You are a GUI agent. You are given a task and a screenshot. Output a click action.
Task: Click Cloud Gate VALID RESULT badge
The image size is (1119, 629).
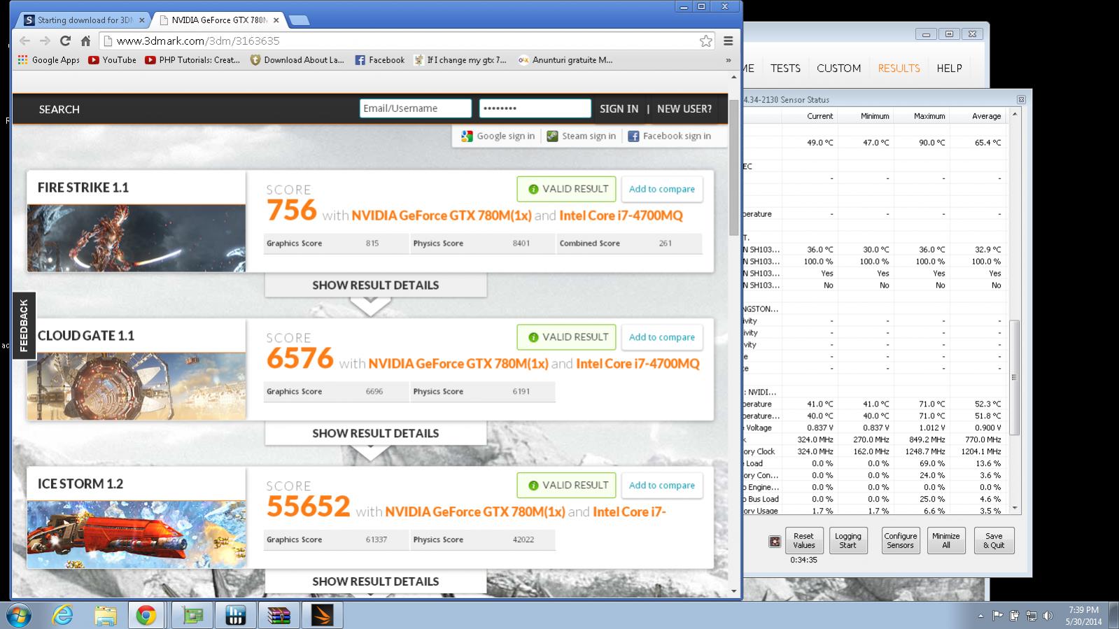567,337
